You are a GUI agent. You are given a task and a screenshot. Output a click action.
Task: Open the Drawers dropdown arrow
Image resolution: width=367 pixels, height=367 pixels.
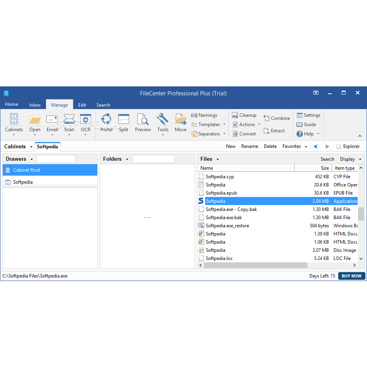(32, 160)
